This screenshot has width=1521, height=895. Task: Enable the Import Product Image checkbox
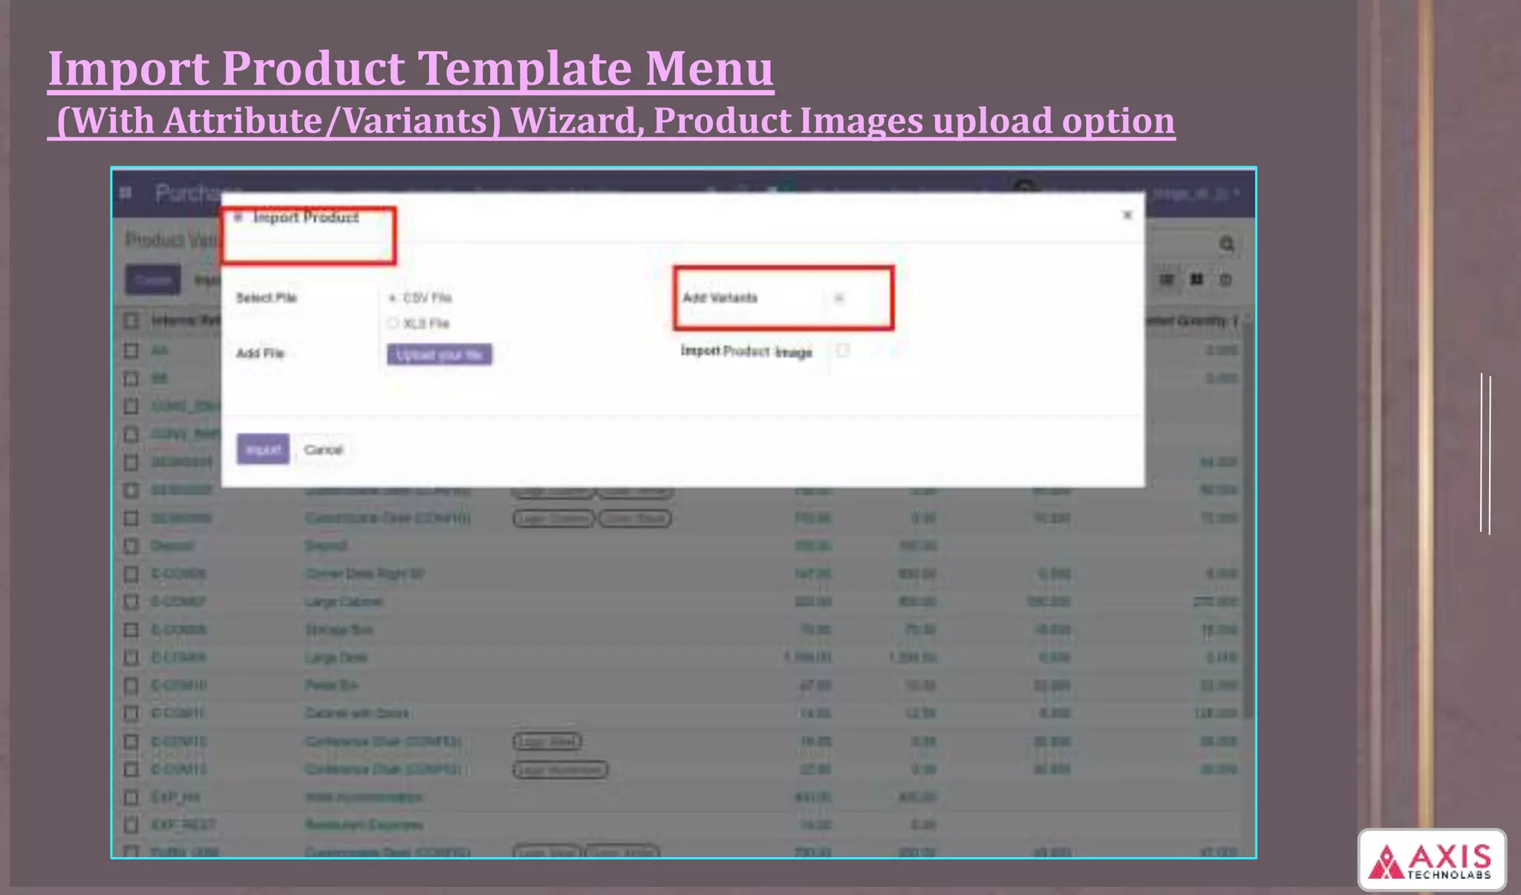click(843, 350)
